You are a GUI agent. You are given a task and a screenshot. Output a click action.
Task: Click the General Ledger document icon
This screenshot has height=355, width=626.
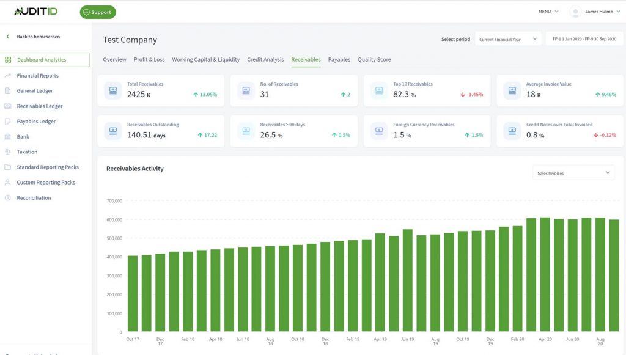7,90
